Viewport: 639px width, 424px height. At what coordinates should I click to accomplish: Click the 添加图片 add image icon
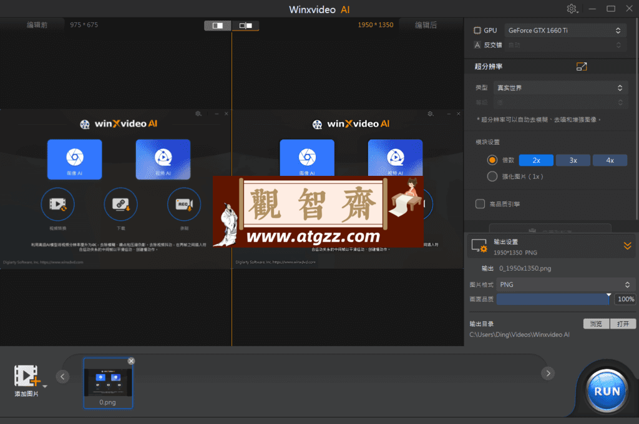26,375
